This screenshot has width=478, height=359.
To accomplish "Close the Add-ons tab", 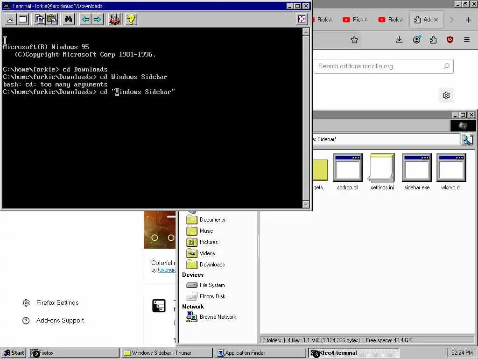I will 436,20.
